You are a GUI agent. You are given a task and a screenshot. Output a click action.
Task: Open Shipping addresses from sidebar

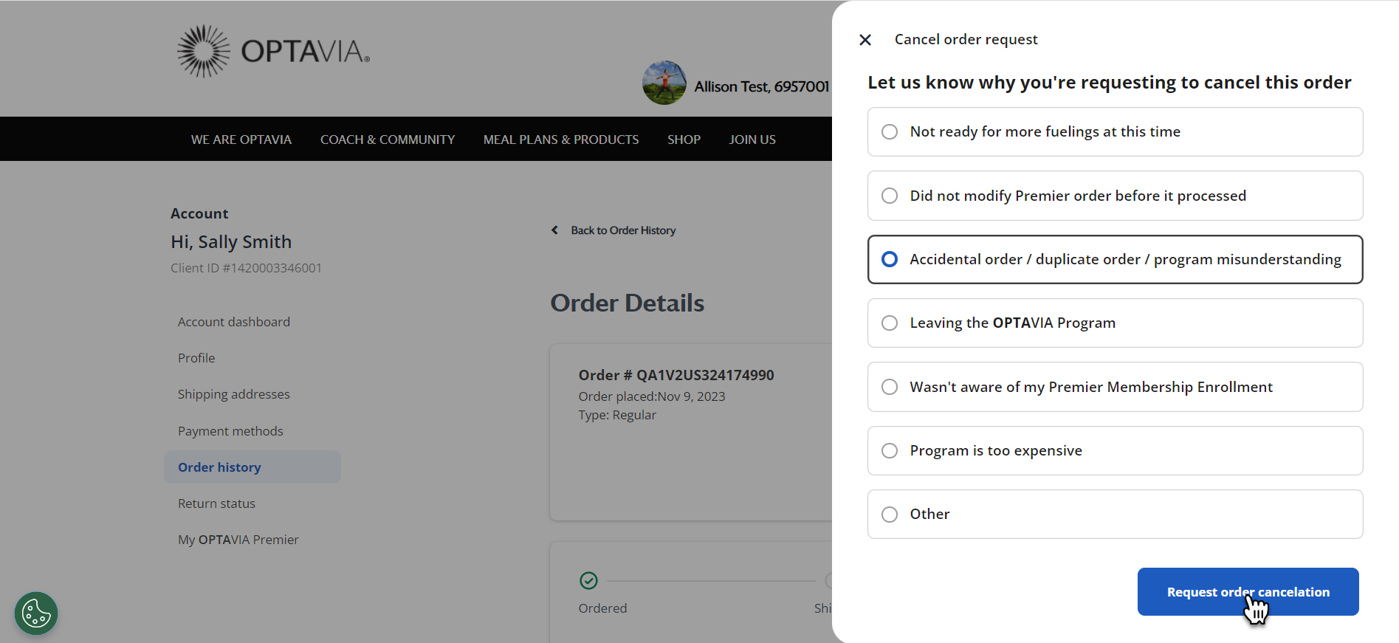click(233, 393)
